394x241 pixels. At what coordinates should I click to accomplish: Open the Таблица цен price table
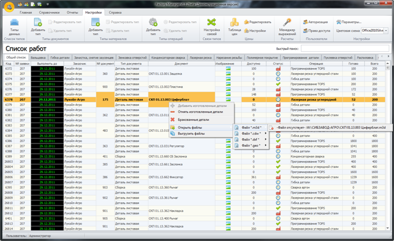click(x=235, y=27)
